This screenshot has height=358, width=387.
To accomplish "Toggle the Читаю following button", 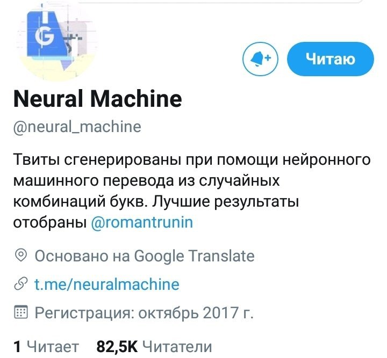I will tap(331, 59).
